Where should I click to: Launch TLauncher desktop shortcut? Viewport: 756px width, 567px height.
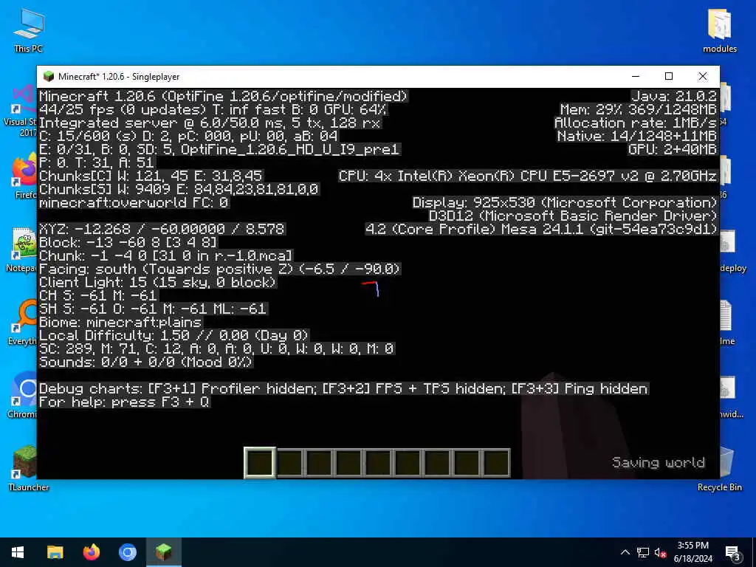29,467
